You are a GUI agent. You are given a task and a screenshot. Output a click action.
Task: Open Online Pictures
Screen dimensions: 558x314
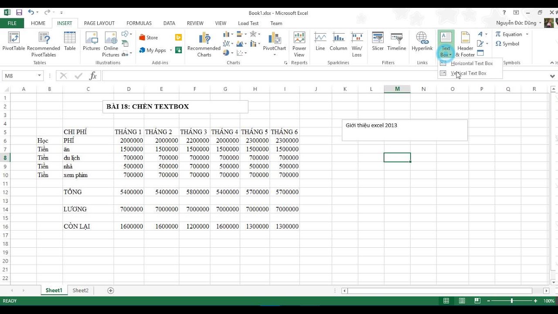coord(111,44)
